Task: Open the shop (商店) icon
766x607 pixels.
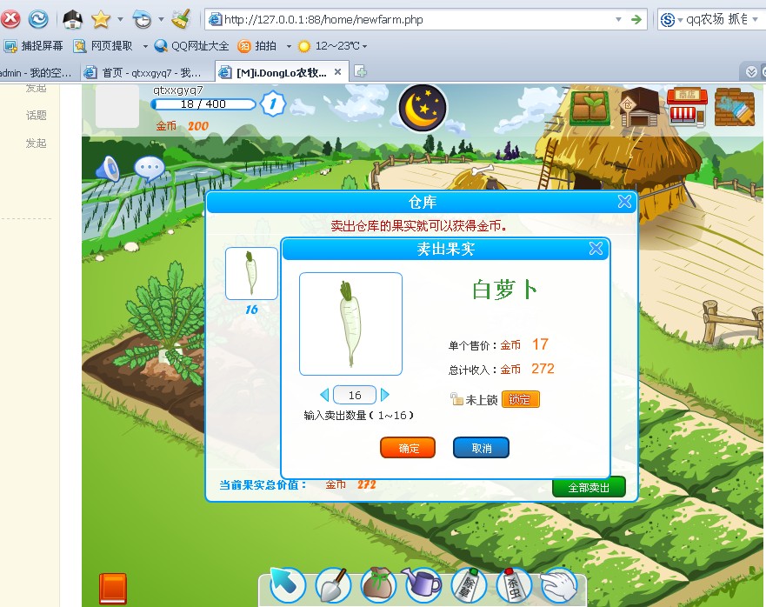Action: click(687, 107)
